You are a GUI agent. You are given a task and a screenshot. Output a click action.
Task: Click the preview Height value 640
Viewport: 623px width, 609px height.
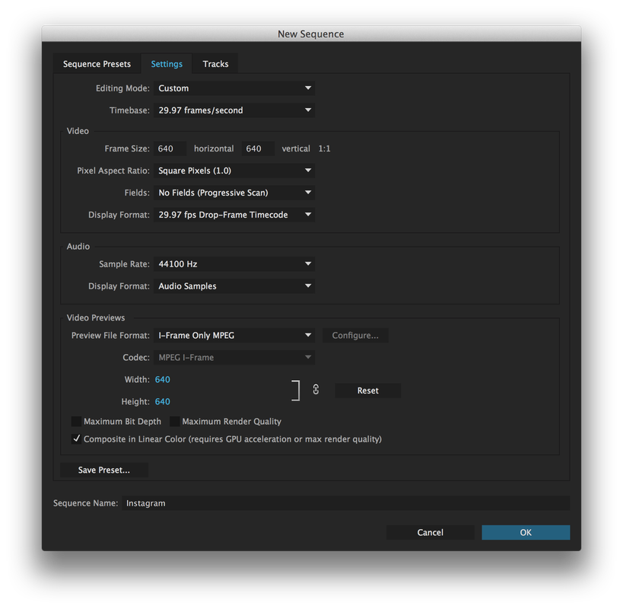(163, 401)
